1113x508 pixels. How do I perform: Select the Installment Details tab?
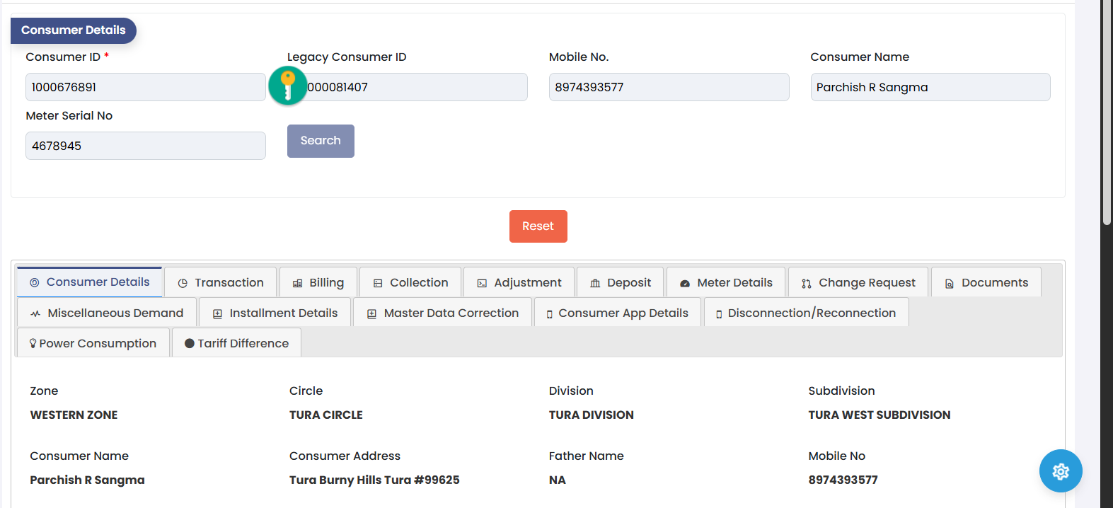tap(275, 313)
